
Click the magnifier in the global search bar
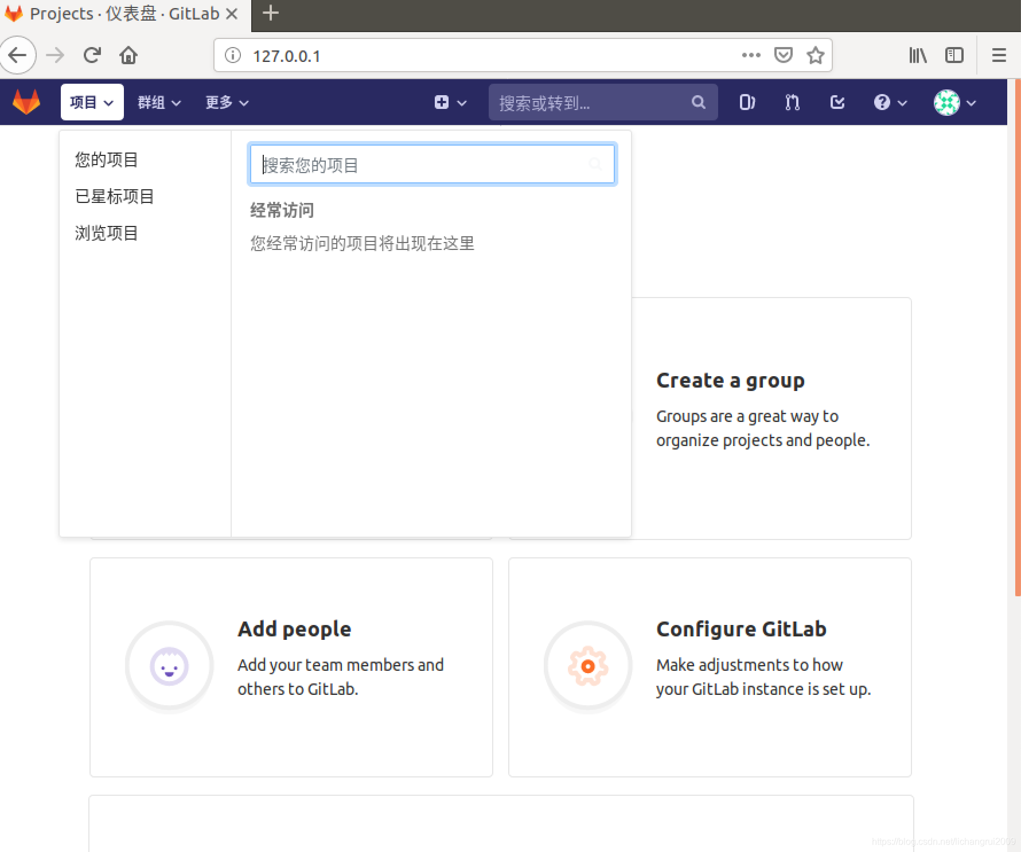tap(698, 102)
